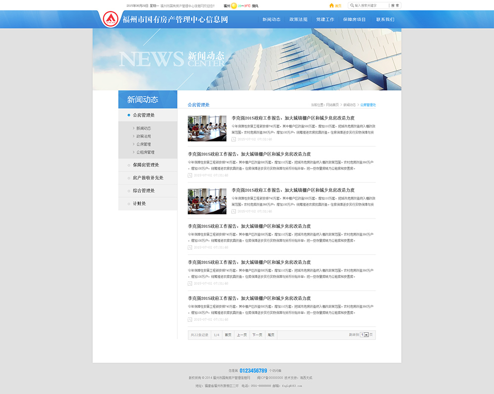
Task: Click the blue bullet beside 公房管理处
Action: 129,115
